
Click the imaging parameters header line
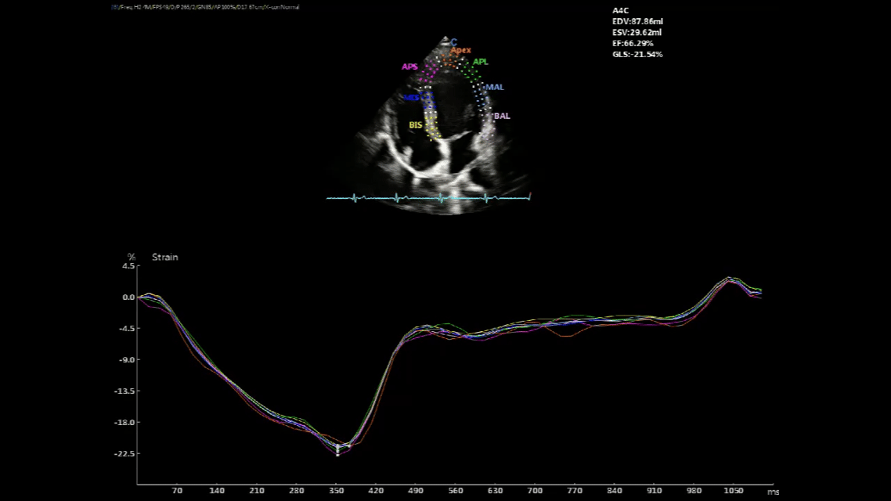click(x=205, y=7)
